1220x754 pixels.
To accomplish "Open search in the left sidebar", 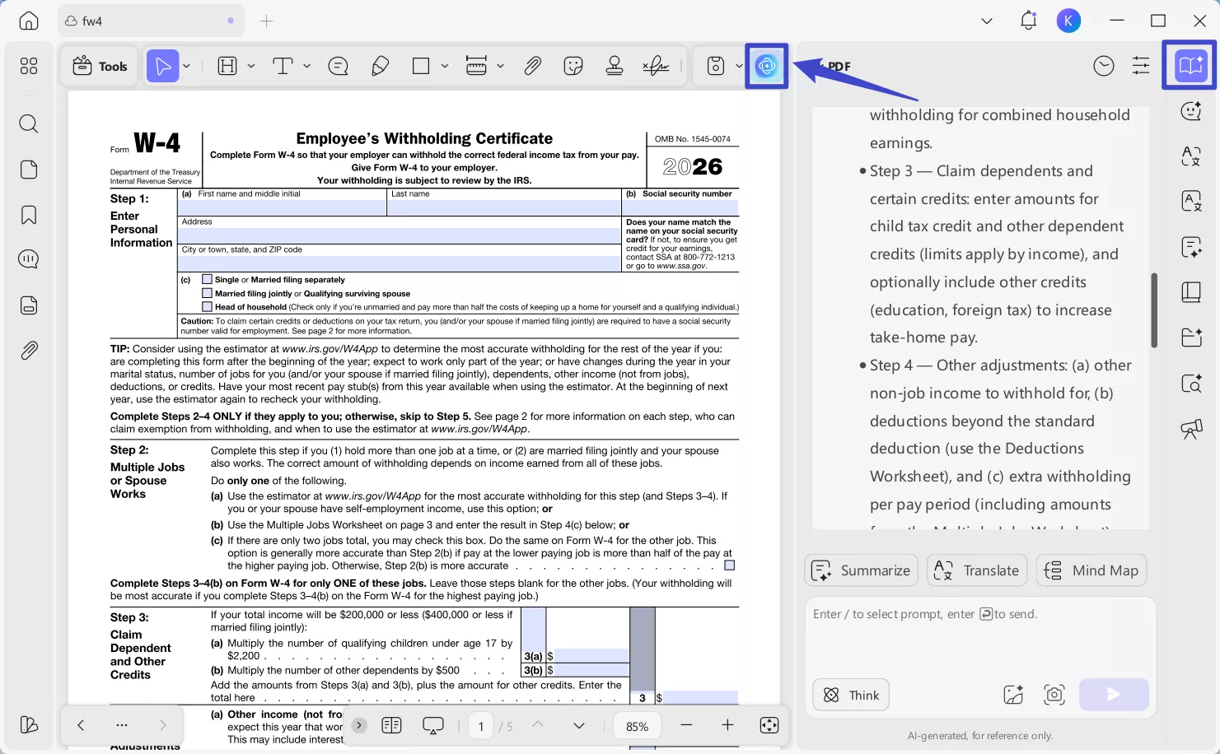I will pos(29,123).
